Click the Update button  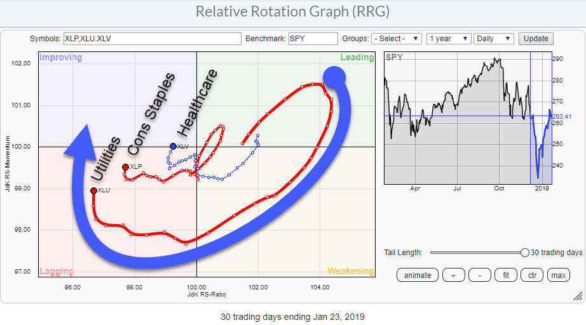(535, 39)
